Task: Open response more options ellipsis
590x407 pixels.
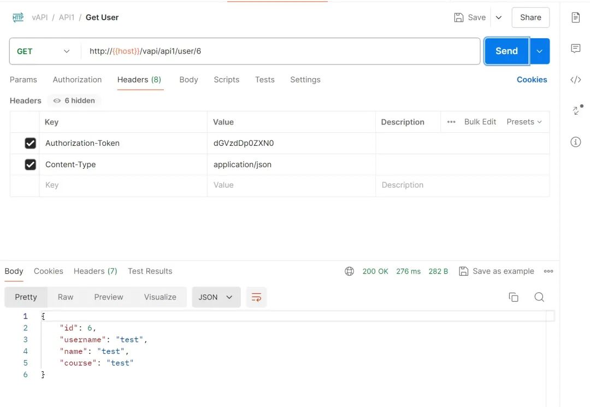Action: pyautogui.click(x=548, y=271)
